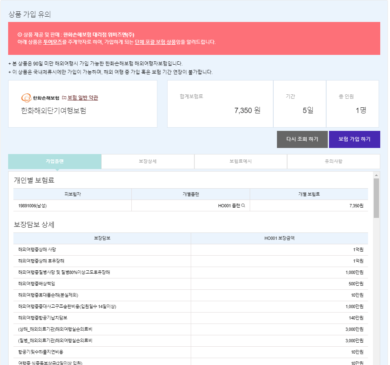Click the 개별플랜 column header
This screenshot has width=390, height=365.
click(x=190, y=194)
